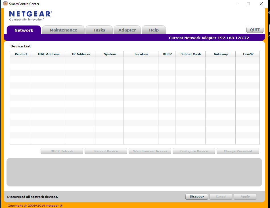
Task: Click the SmartControlCenter title bar icon
Action: pyautogui.click(x=5, y=4)
